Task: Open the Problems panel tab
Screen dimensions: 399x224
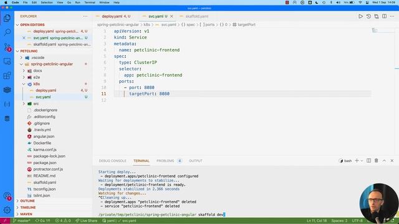Action: coord(165,161)
